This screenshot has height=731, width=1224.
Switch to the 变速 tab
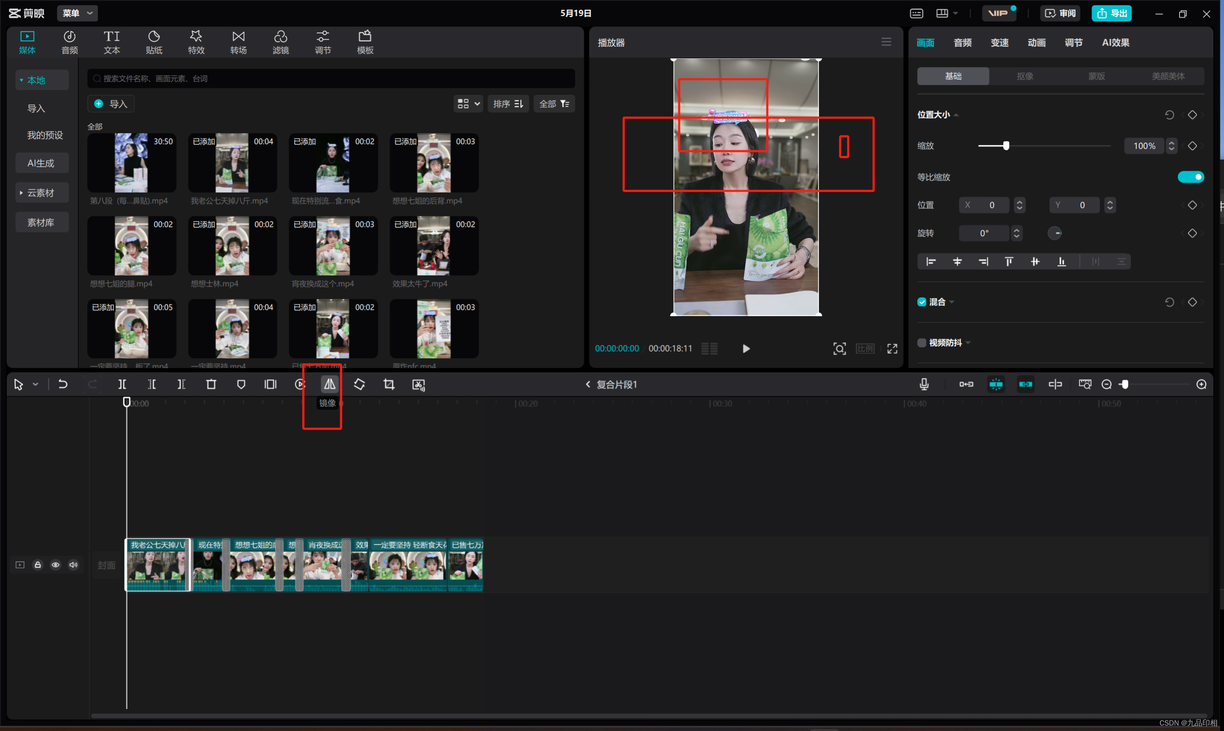(999, 43)
